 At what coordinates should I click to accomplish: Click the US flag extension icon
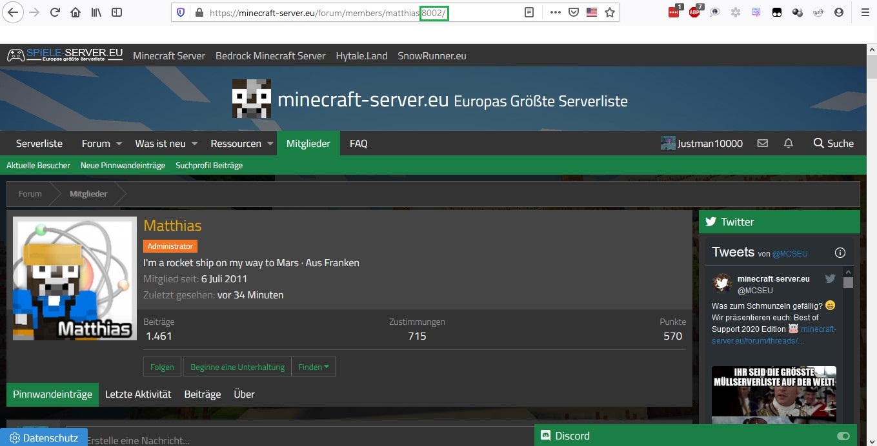(591, 12)
